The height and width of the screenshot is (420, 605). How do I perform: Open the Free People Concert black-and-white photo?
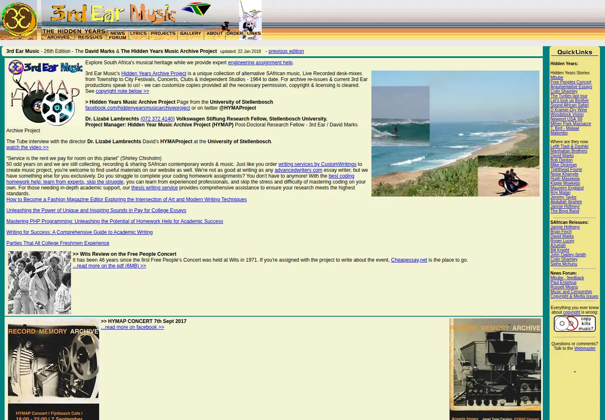coord(39,283)
